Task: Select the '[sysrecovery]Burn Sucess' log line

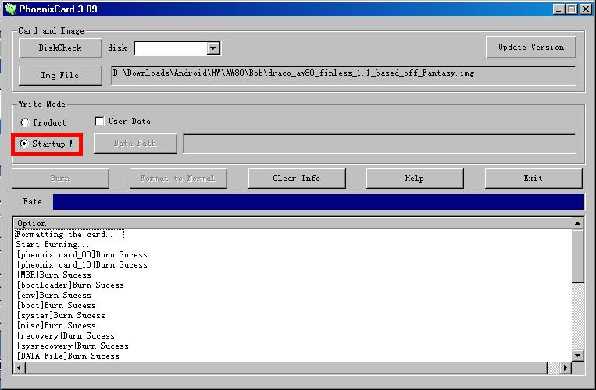Action: (72, 346)
